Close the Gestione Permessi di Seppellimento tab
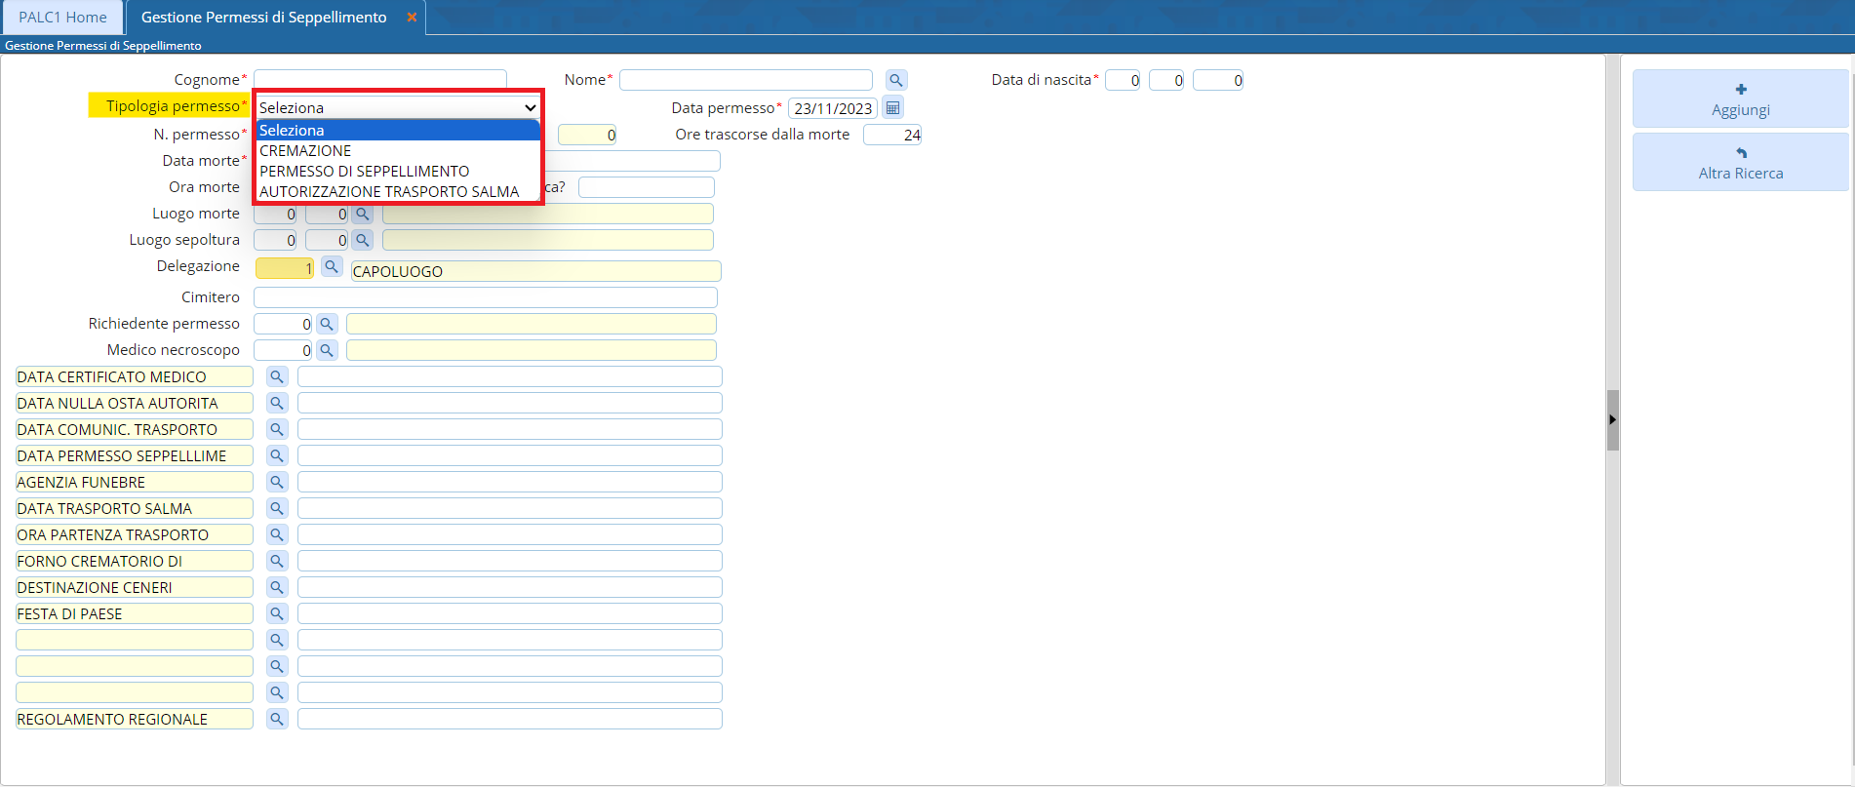The height and width of the screenshot is (787, 1855). (412, 18)
